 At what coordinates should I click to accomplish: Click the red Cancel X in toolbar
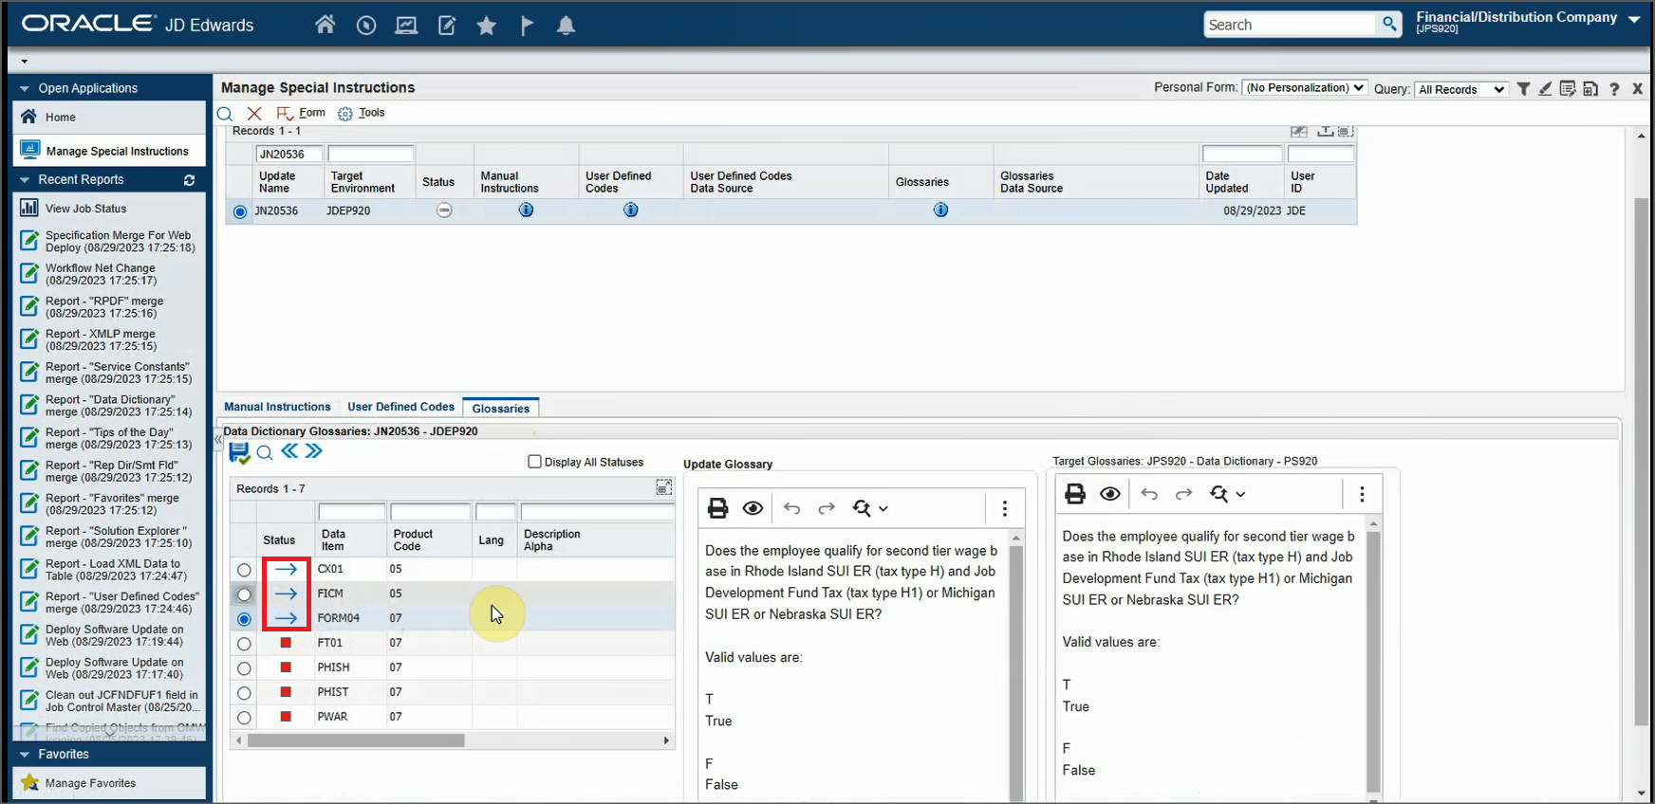(254, 114)
